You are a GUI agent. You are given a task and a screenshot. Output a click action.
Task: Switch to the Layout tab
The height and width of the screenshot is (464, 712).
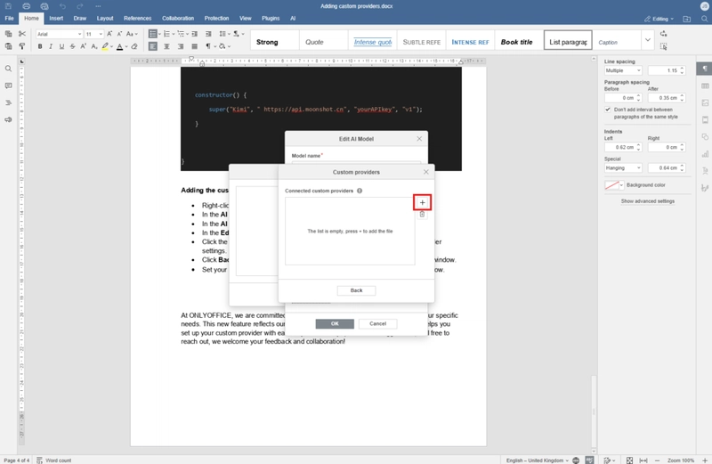coord(105,19)
